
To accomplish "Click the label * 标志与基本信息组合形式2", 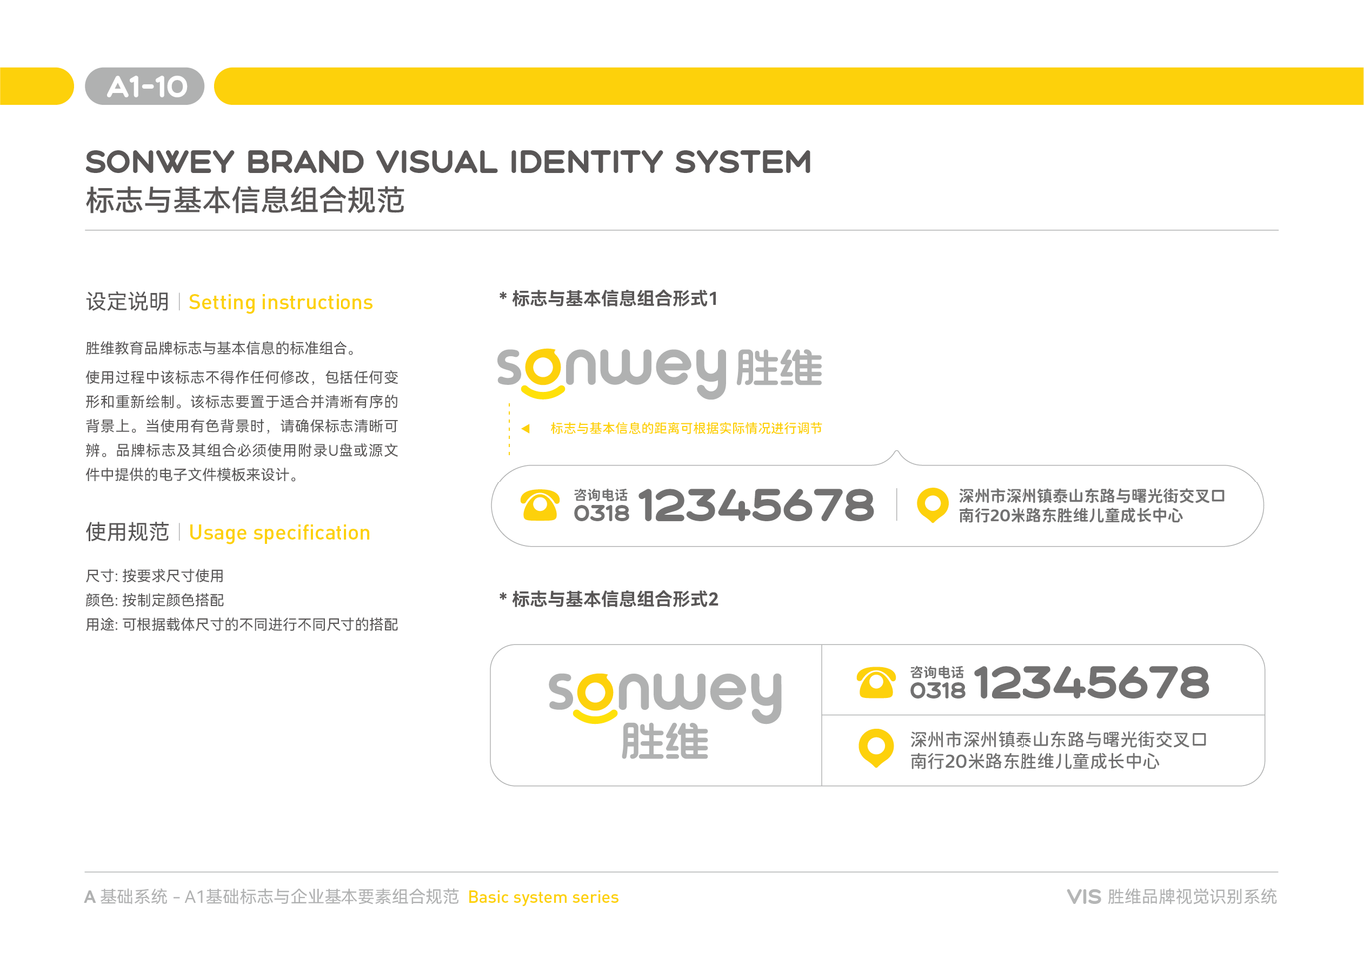I will pyautogui.click(x=608, y=599).
